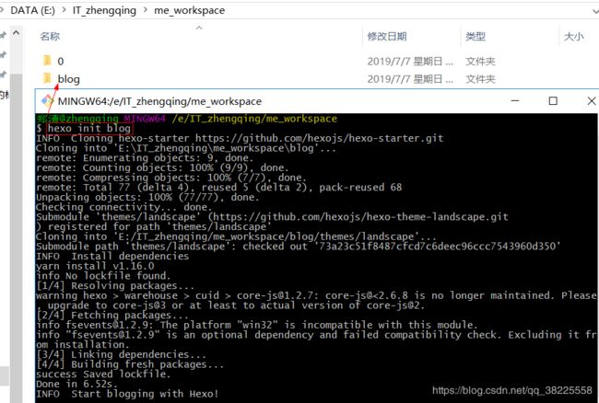Click the 'Done in 6.52s.' line

point(76,384)
